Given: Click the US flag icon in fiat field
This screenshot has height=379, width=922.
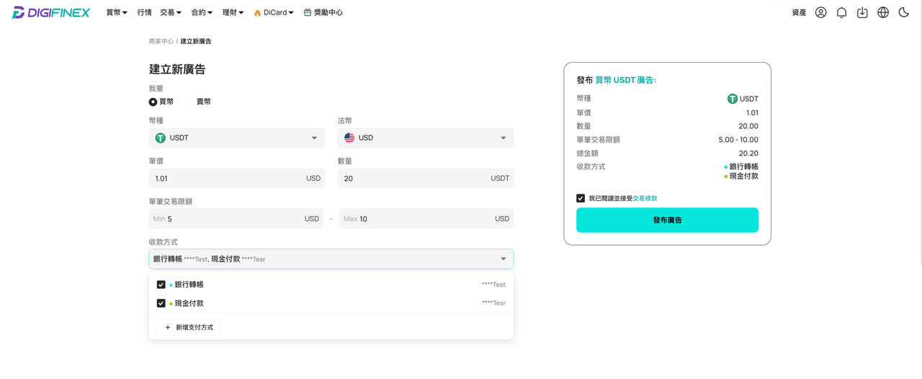Looking at the screenshot, I should (349, 138).
